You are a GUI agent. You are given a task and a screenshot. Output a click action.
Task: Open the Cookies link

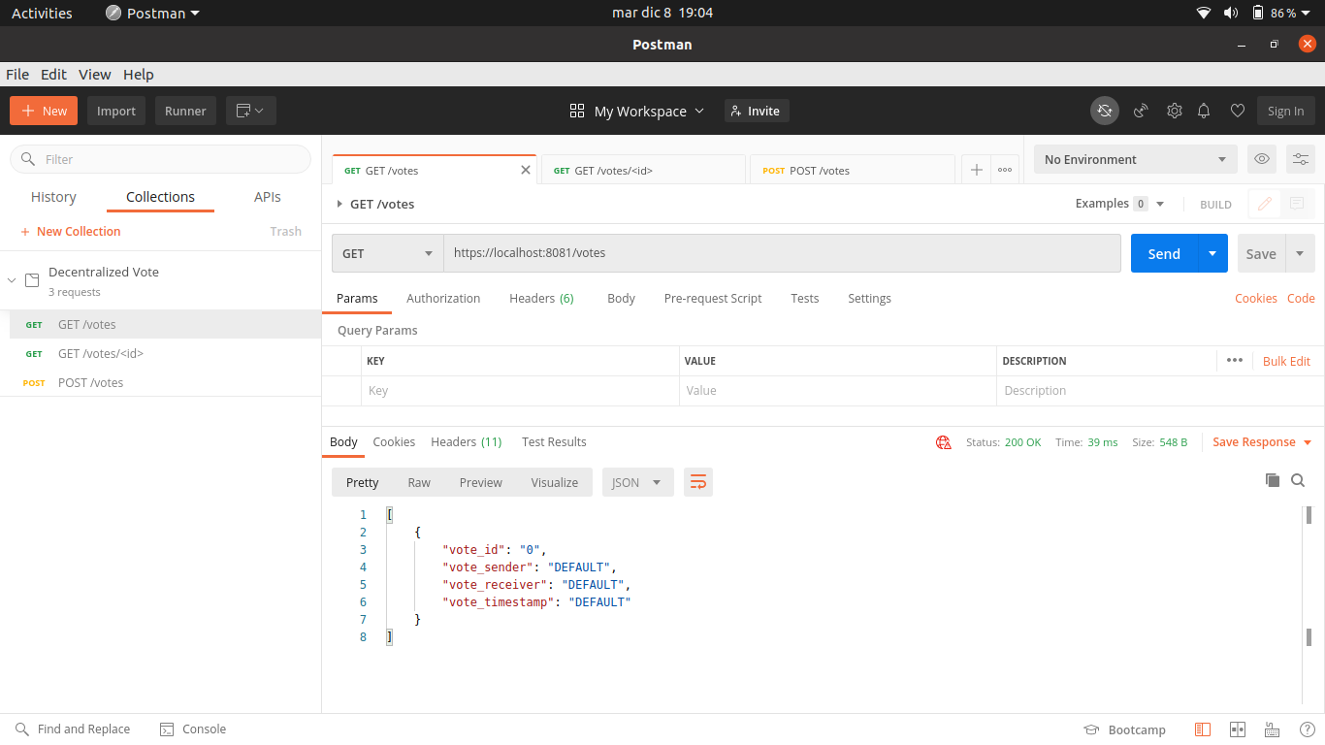point(1256,298)
